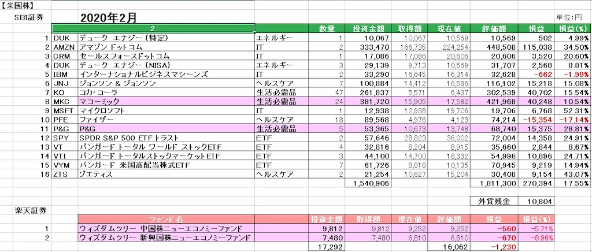Click the red "現在値" header in the Rakuten table
592x252 pixels.
(410, 219)
